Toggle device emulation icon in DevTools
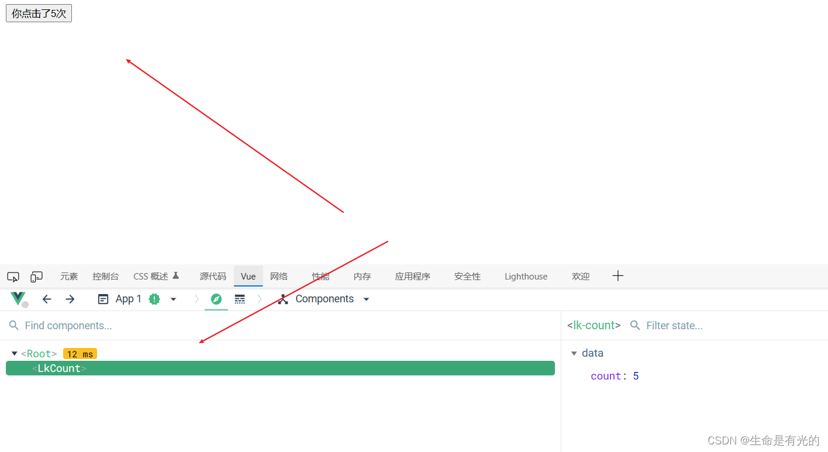 click(37, 277)
